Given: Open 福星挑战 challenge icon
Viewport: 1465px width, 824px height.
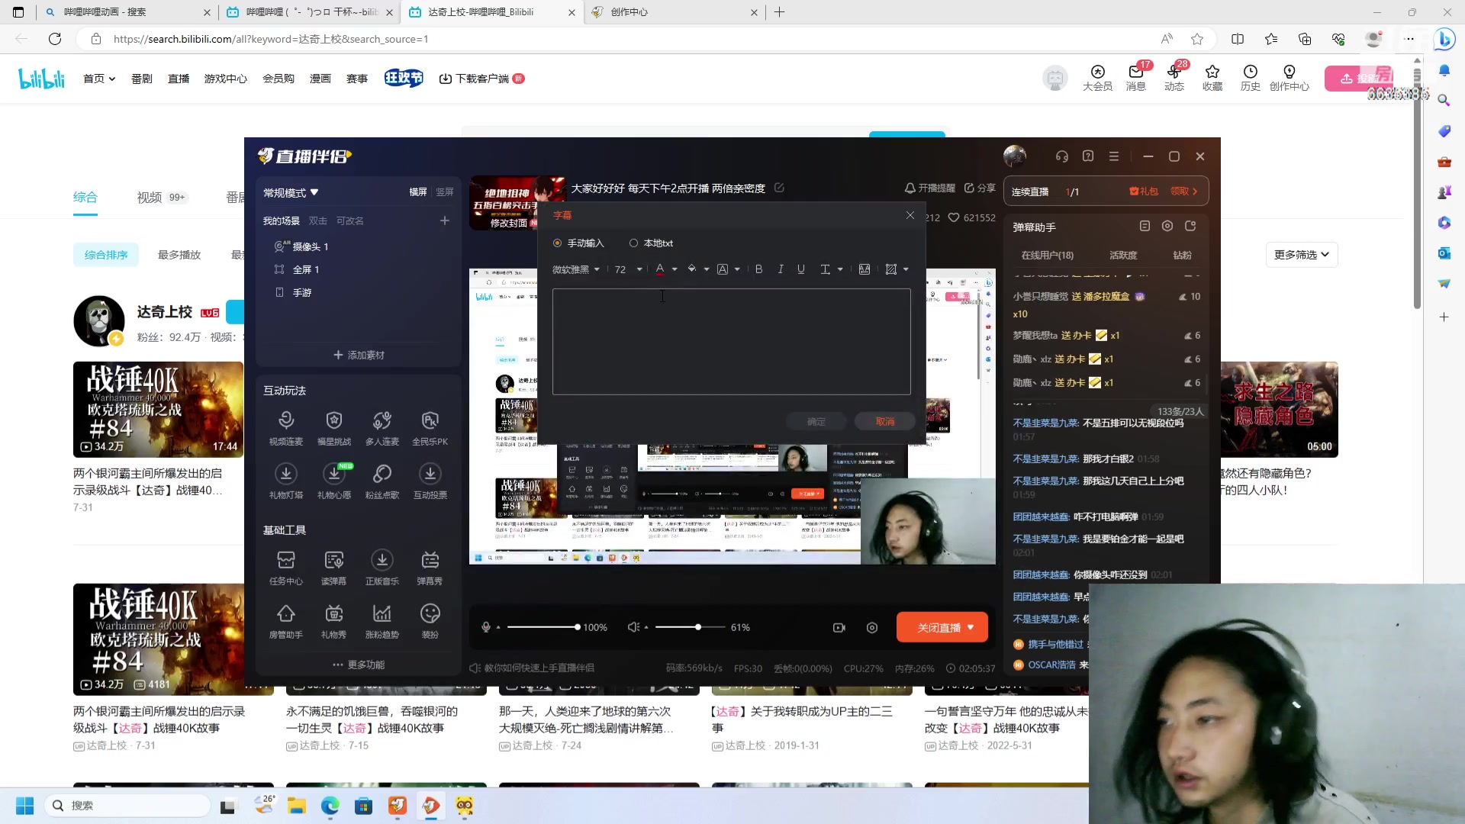Looking at the screenshot, I should point(334,428).
